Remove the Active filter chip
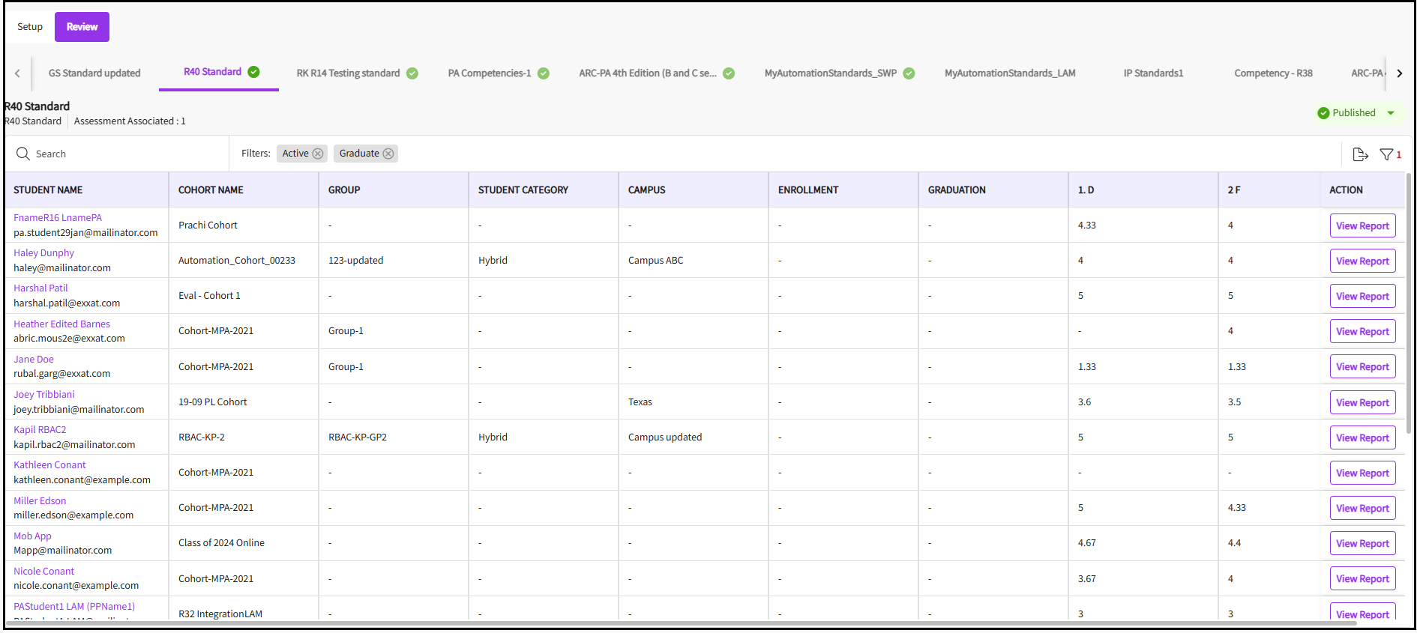 (x=318, y=154)
